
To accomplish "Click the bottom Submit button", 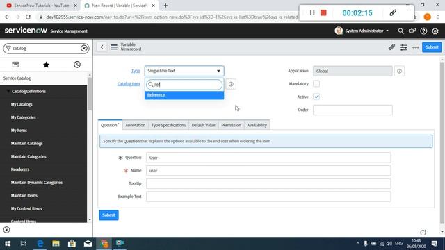I will (108, 215).
